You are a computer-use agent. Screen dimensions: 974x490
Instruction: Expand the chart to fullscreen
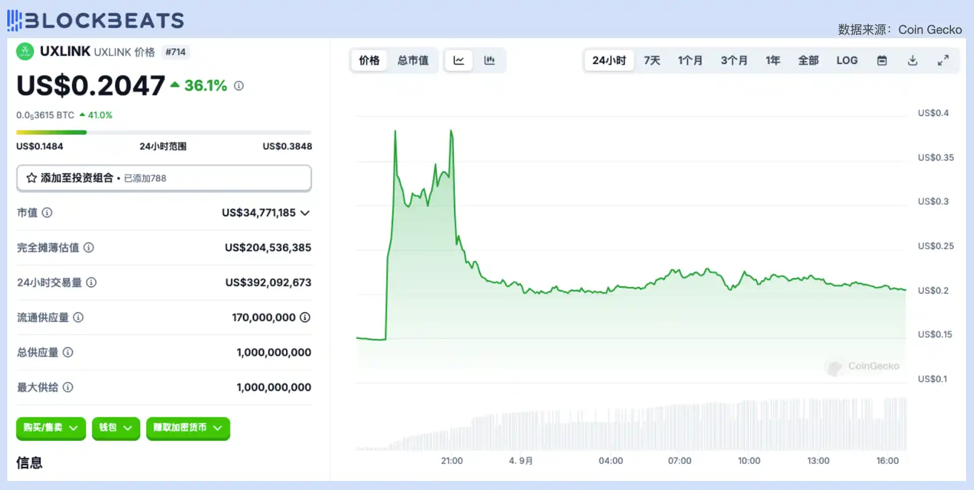[943, 60]
